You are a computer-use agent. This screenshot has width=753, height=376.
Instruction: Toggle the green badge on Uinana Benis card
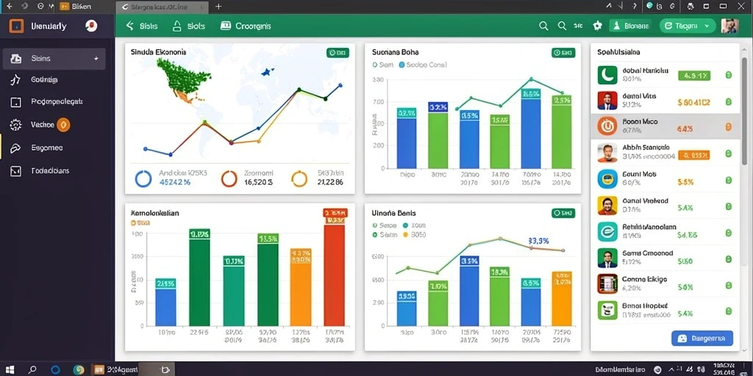tap(563, 213)
